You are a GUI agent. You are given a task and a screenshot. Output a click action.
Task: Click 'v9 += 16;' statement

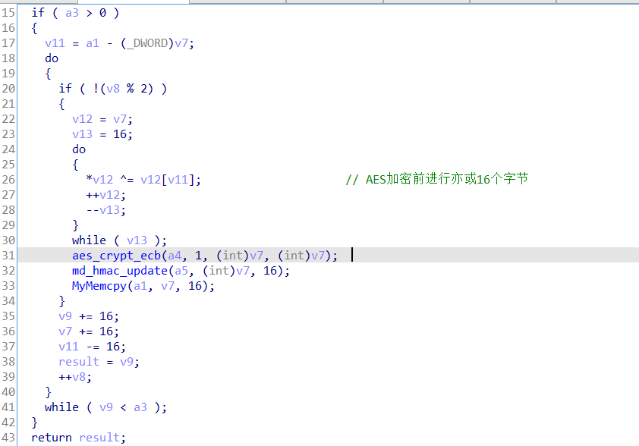coord(89,316)
